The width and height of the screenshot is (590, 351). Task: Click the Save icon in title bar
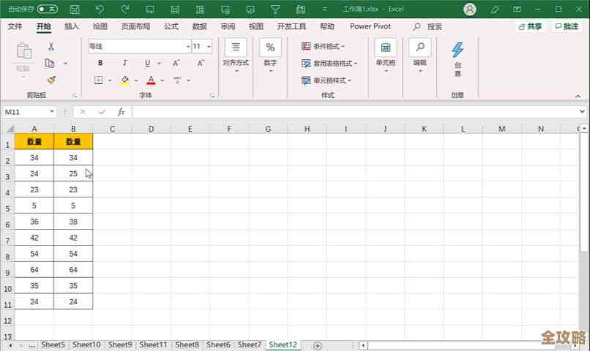point(75,10)
